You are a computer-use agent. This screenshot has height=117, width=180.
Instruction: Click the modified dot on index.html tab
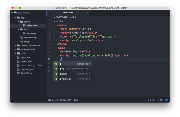point(87,13)
